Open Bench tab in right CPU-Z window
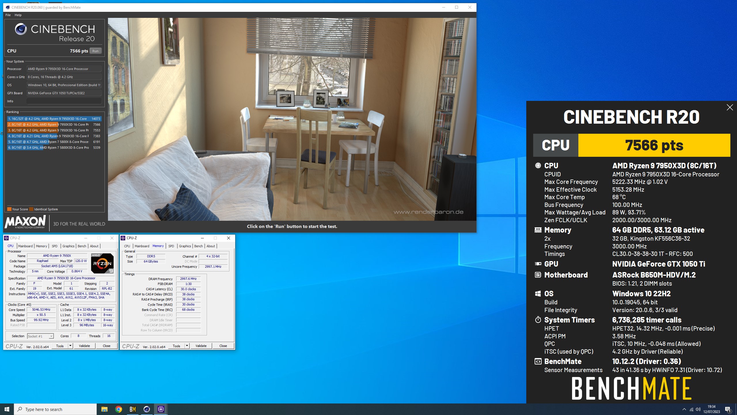The width and height of the screenshot is (737, 415). click(199, 246)
